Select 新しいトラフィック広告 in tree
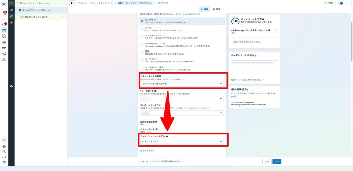353x171 pixels. [36, 17]
